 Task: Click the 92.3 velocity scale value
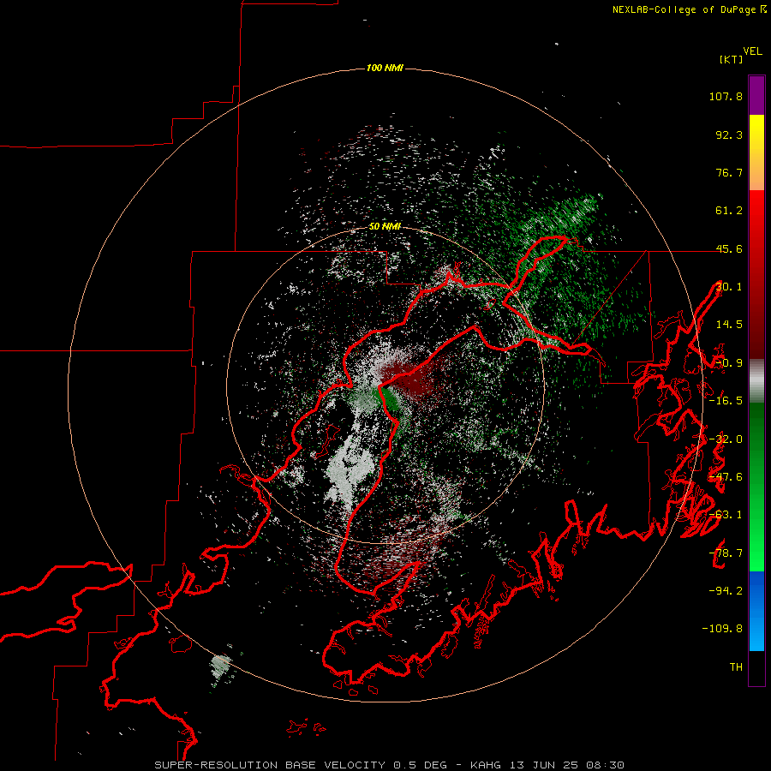(x=729, y=134)
